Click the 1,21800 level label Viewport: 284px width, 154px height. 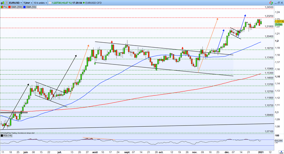pos(269,26)
